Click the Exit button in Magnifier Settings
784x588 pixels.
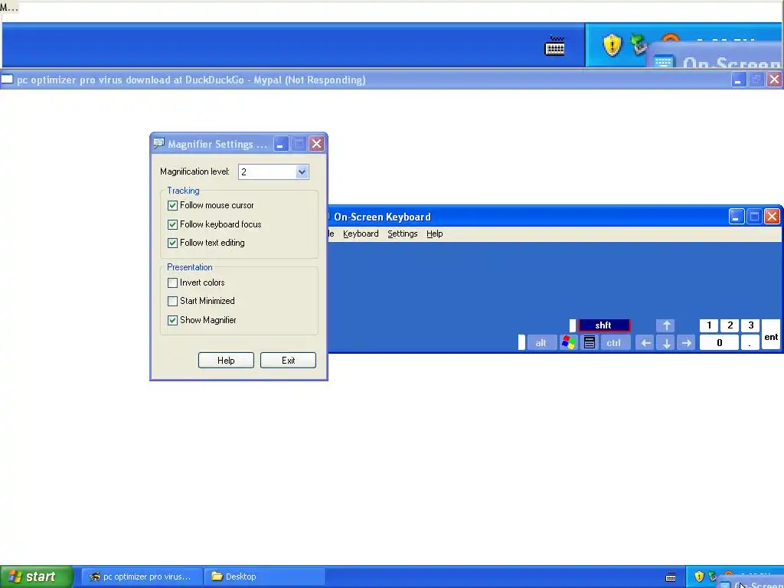click(x=288, y=361)
